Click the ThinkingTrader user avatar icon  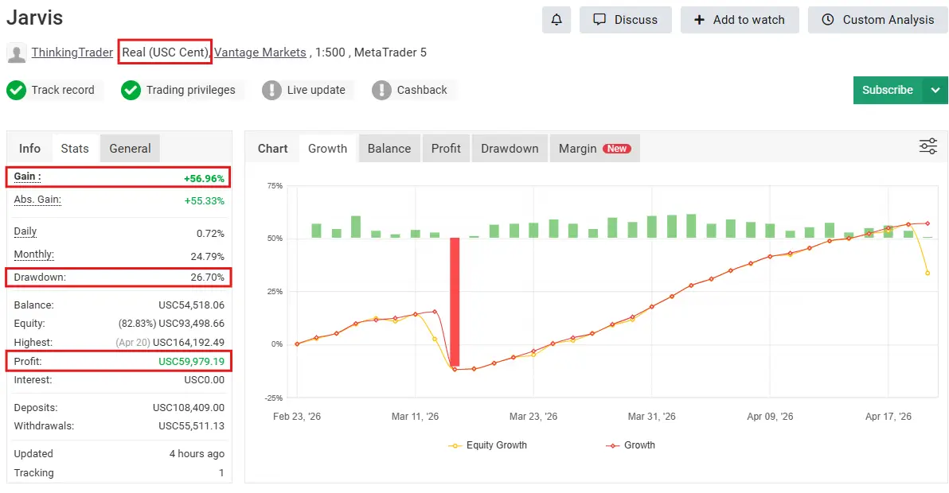click(x=16, y=53)
